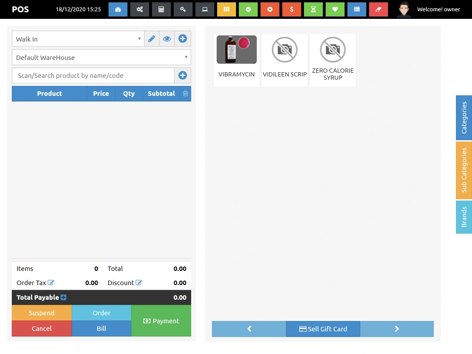
Task: Add product manually with plus icon
Action: click(182, 76)
